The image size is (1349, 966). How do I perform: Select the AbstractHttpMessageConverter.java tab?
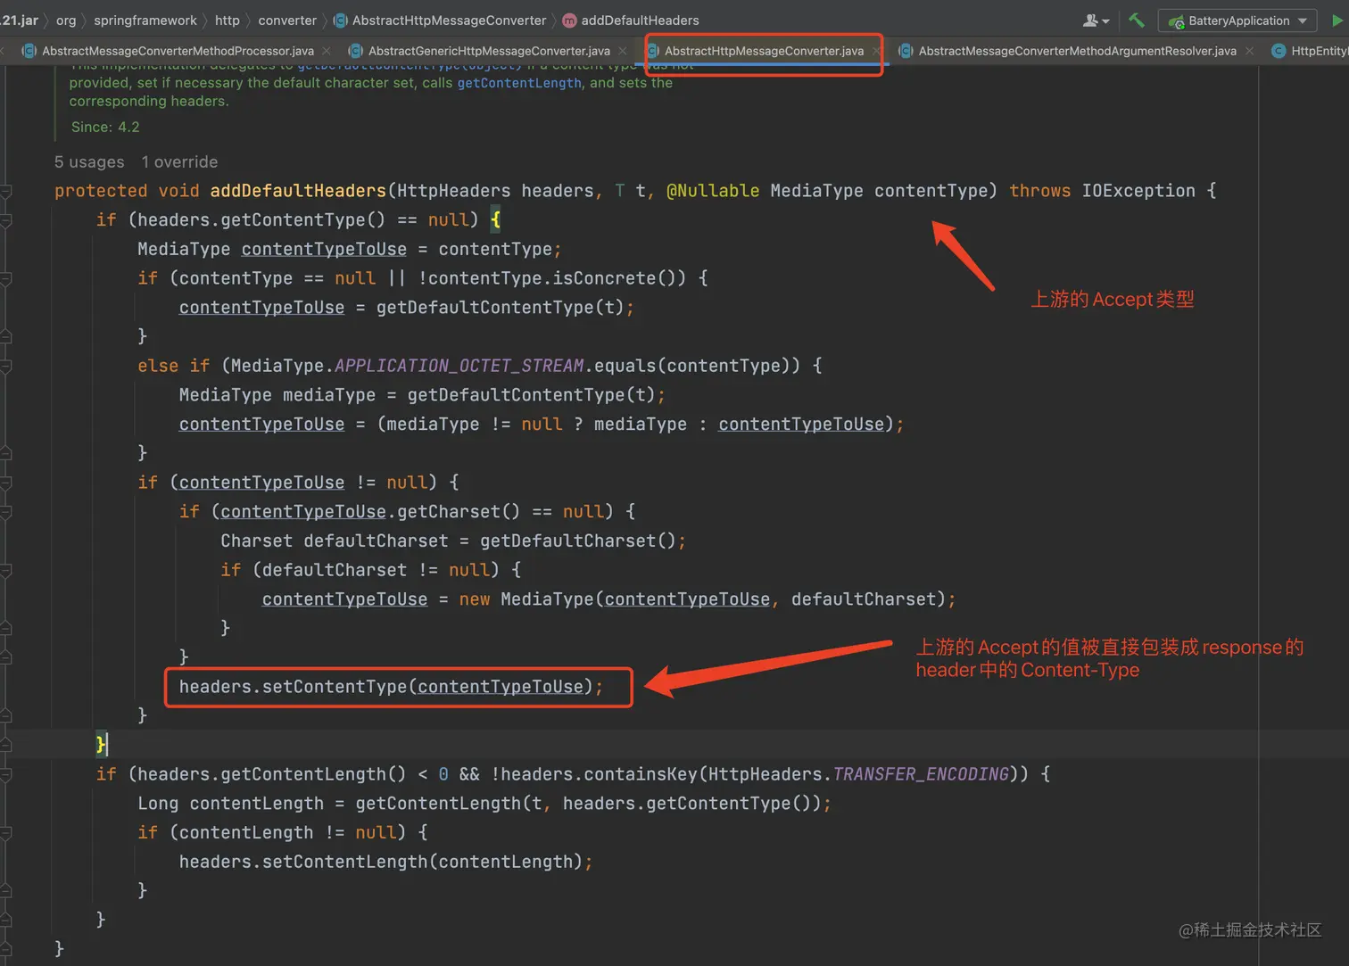tap(764, 51)
